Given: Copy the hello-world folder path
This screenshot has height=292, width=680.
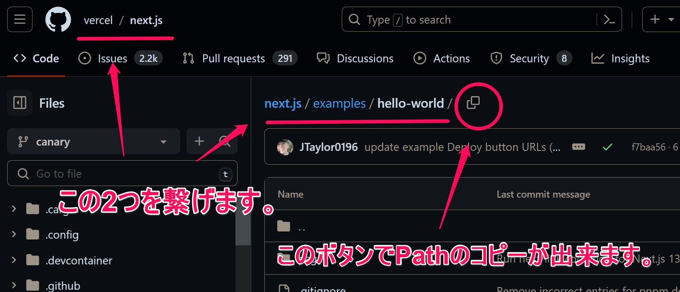Looking at the screenshot, I should tap(473, 102).
